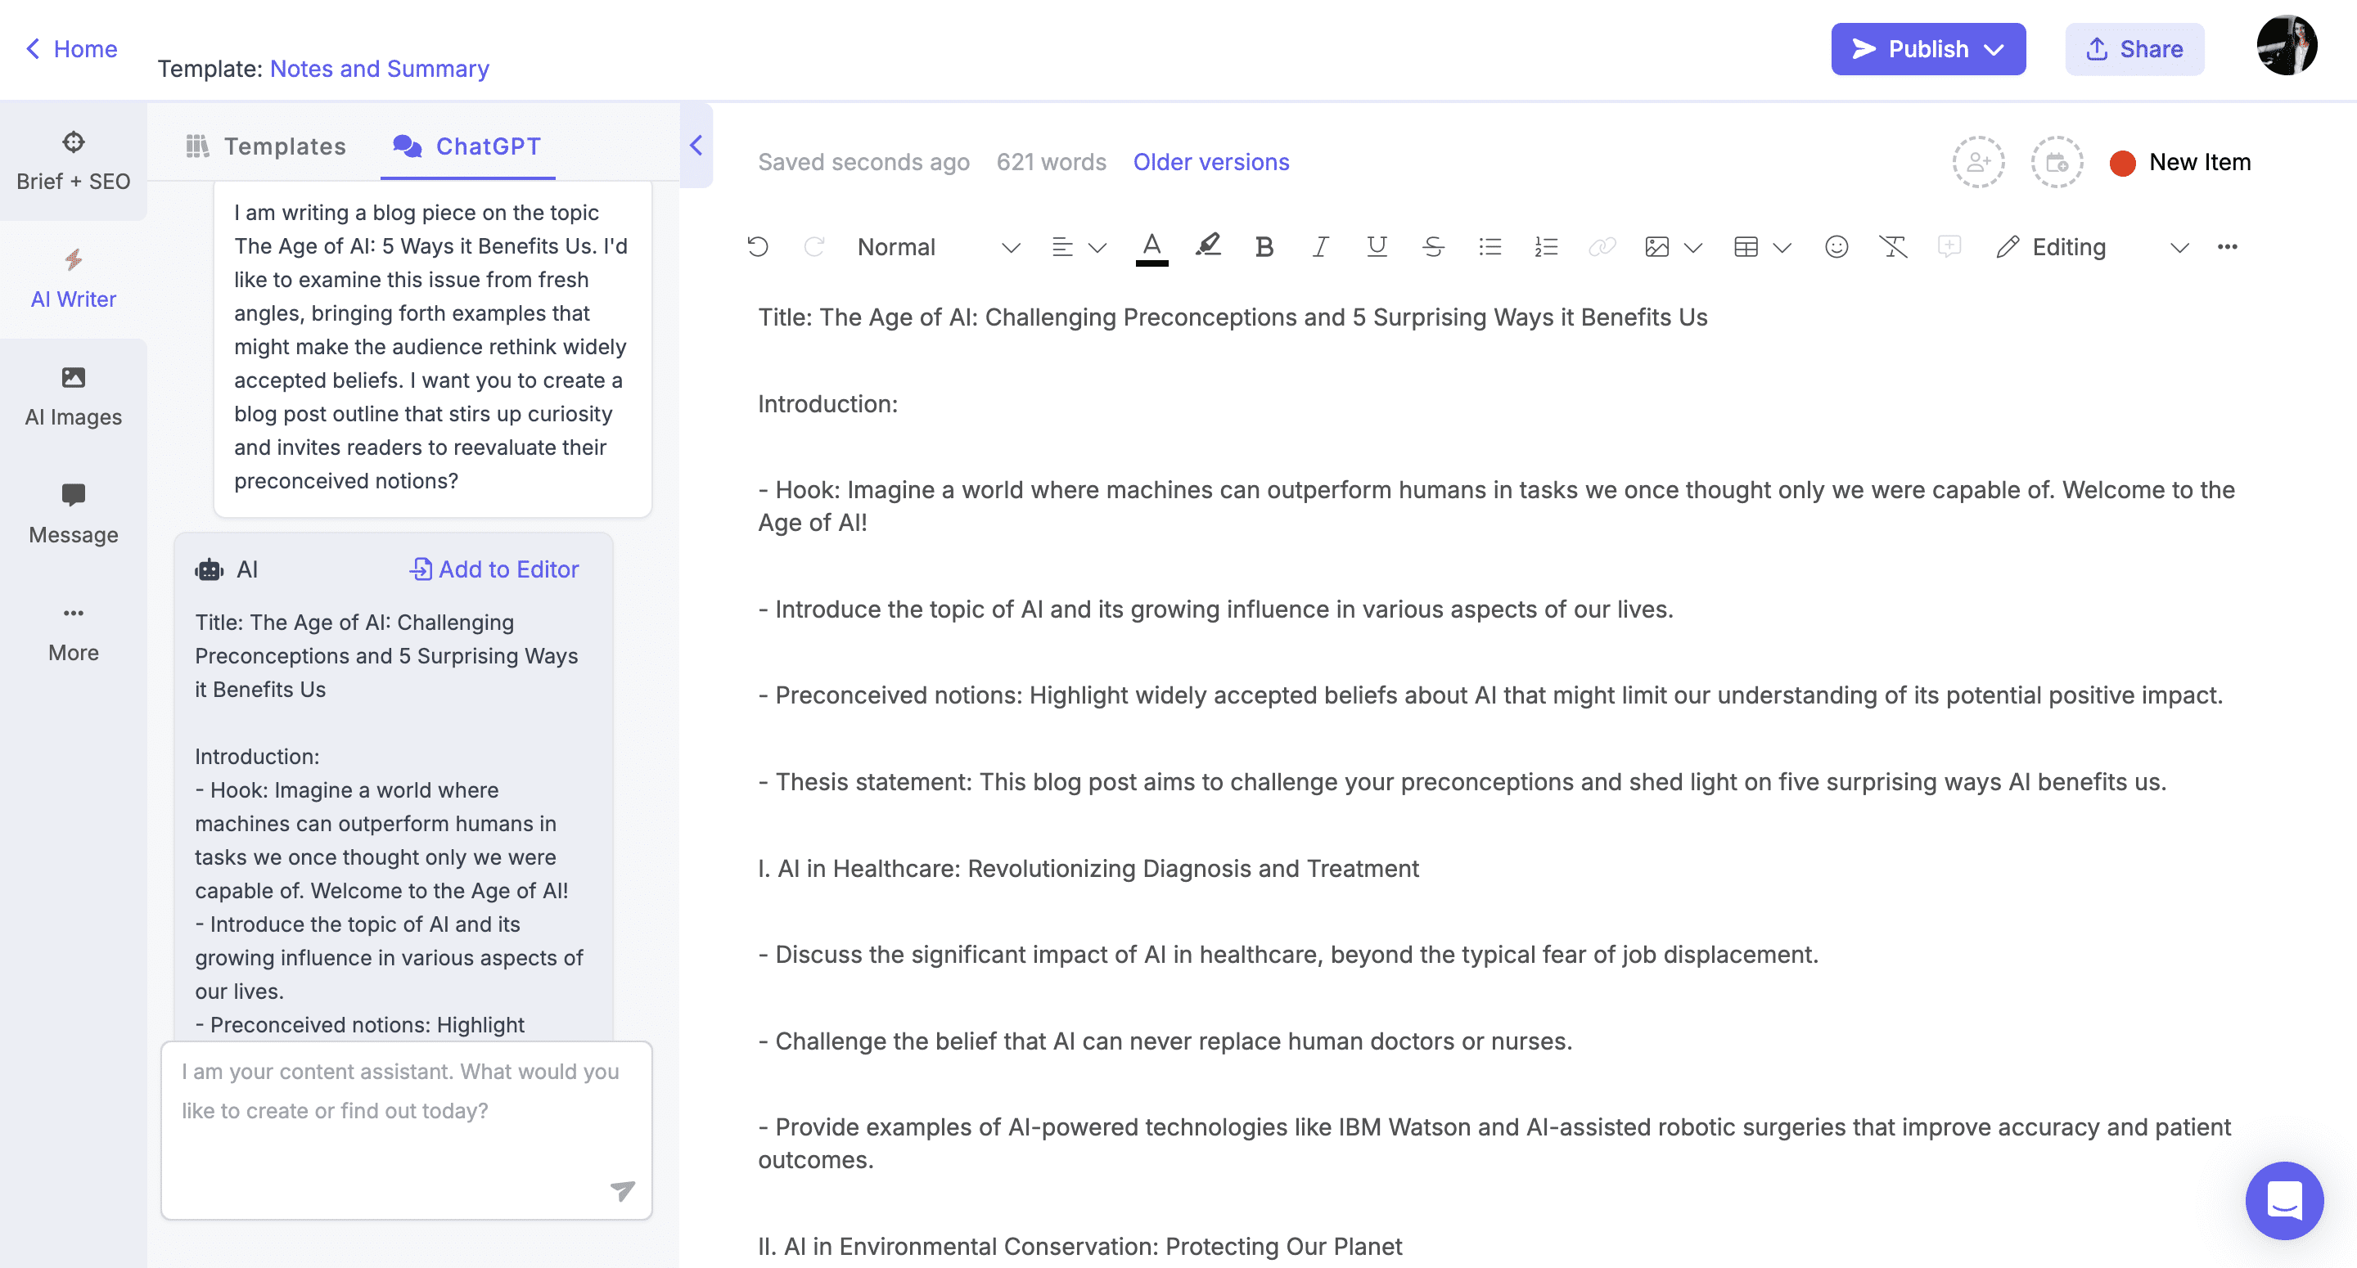The height and width of the screenshot is (1268, 2357).
Task: Click the Italic formatting icon
Action: point(1320,247)
